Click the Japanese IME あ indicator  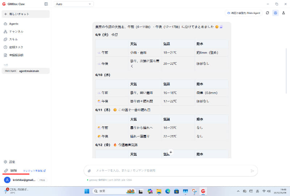[257, 191]
